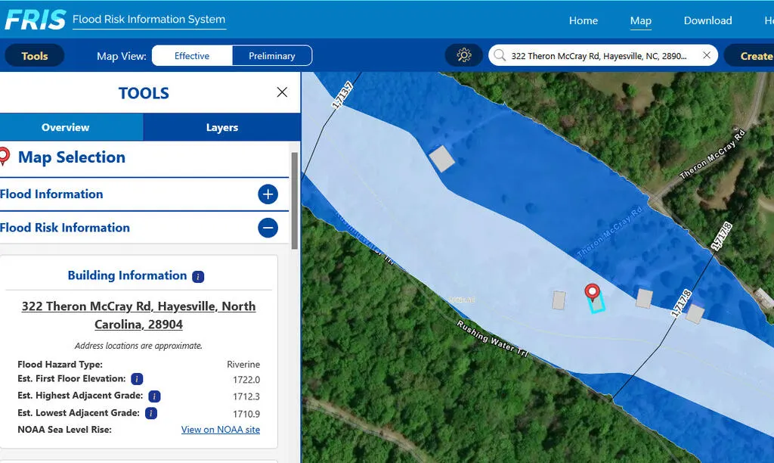Show info for Est. Lowest Adjacent Grade

click(x=151, y=413)
